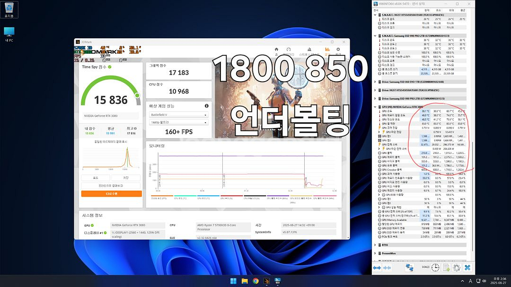The height and width of the screenshot is (287, 511).
Task: Click the collapse columns arrows in HWiNFO toolbar
Action: point(387,268)
